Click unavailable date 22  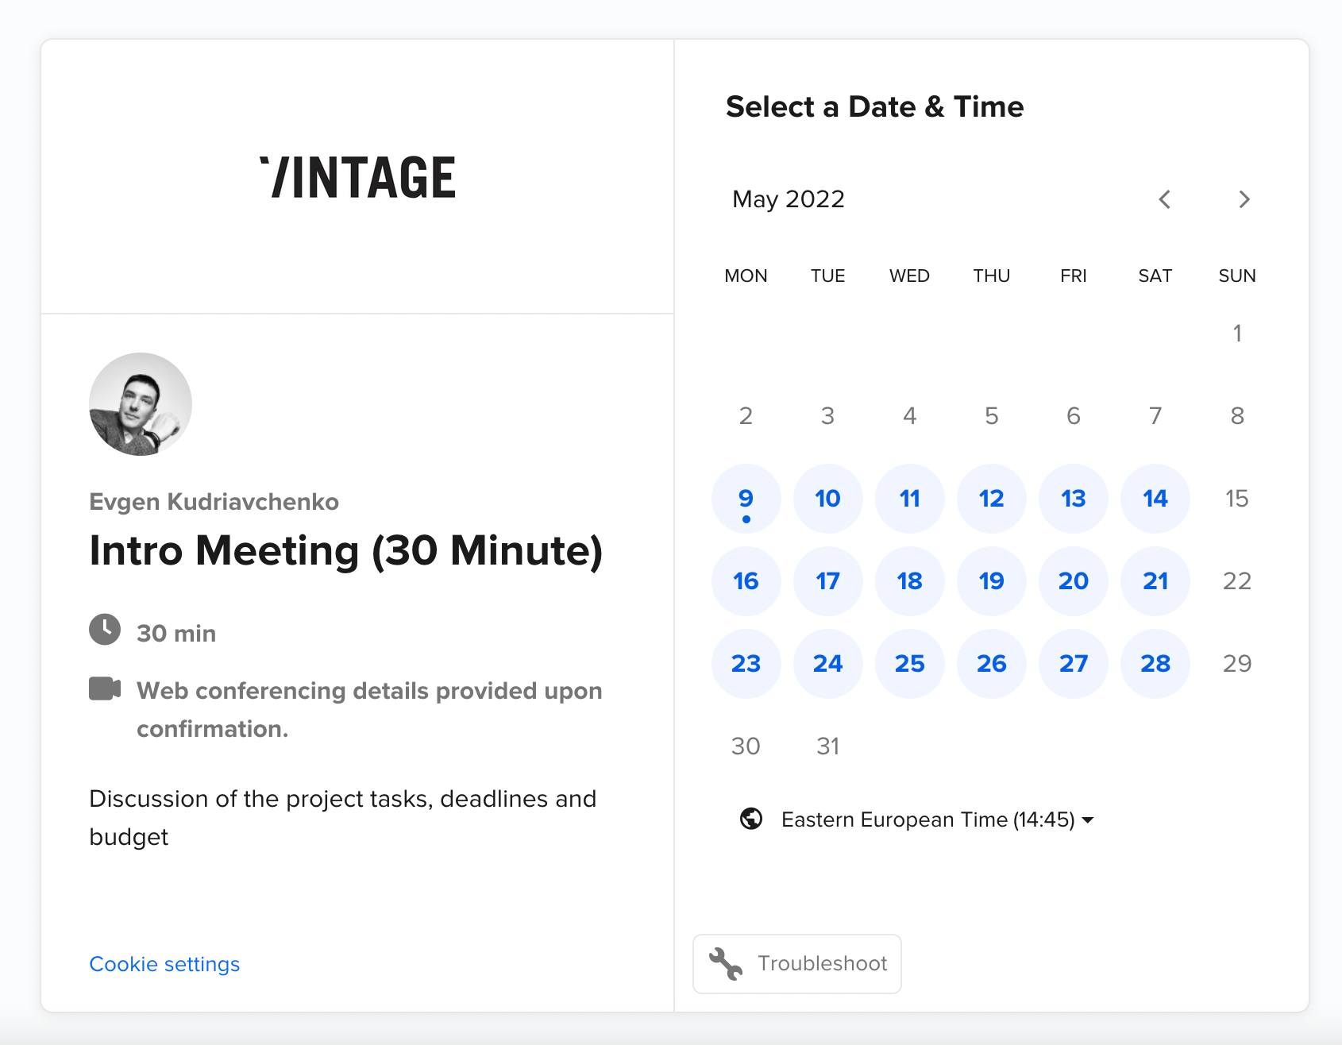tap(1236, 581)
